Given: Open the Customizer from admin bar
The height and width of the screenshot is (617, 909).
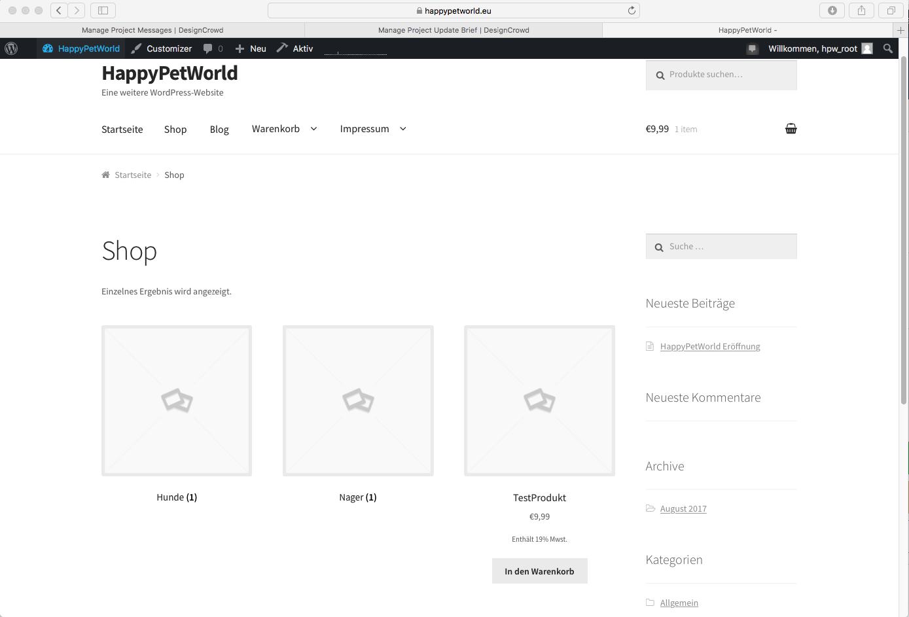Looking at the screenshot, I should (x=161, y=48).
